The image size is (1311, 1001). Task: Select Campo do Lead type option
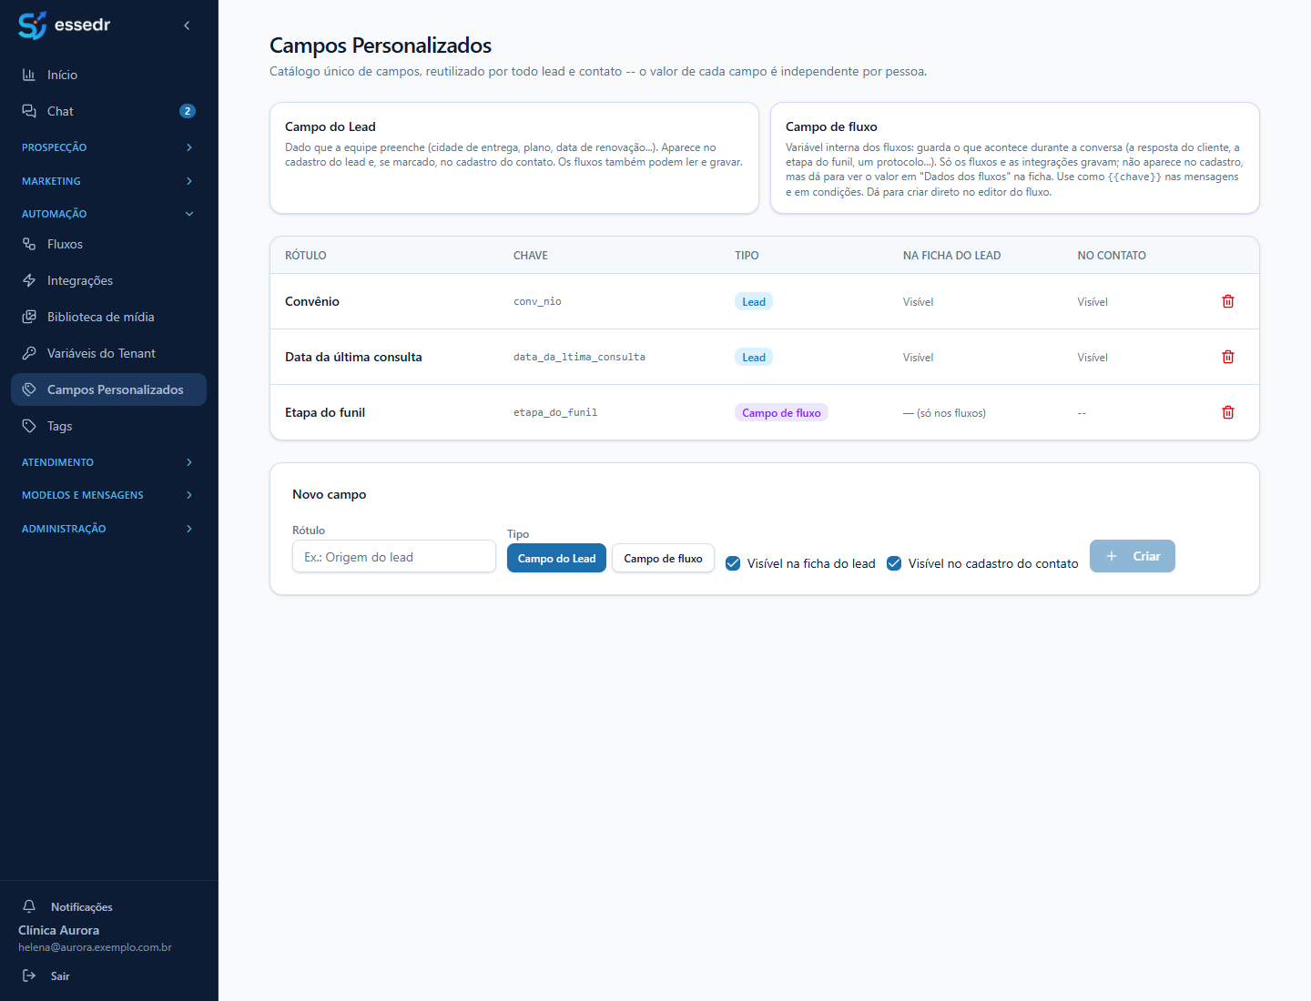click(556, 558)
